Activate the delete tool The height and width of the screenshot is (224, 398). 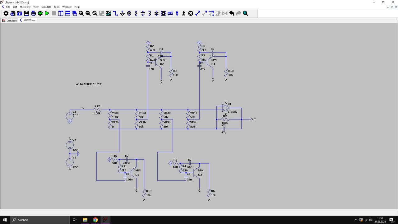(x=191, y=13)
